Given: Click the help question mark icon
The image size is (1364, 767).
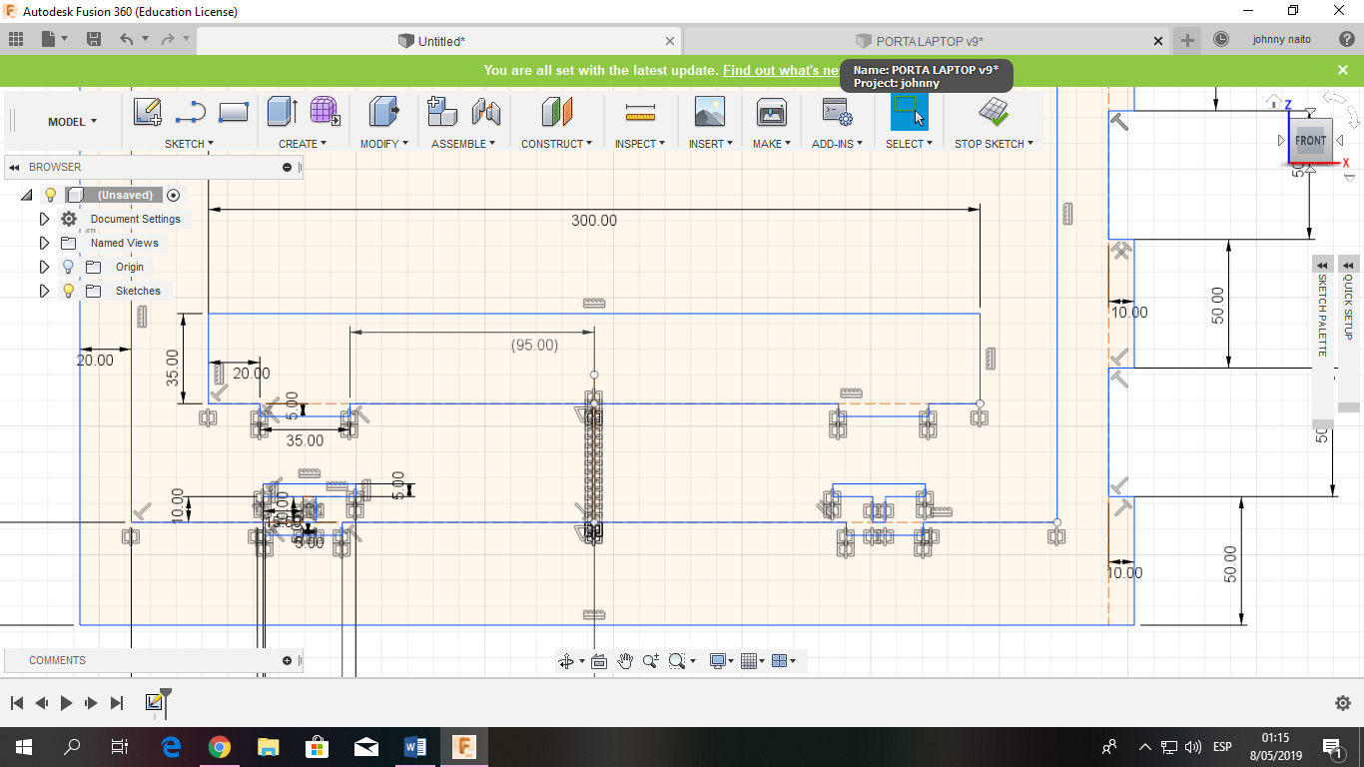Looking at the screenshot, I should click(x=1345, y=40).
